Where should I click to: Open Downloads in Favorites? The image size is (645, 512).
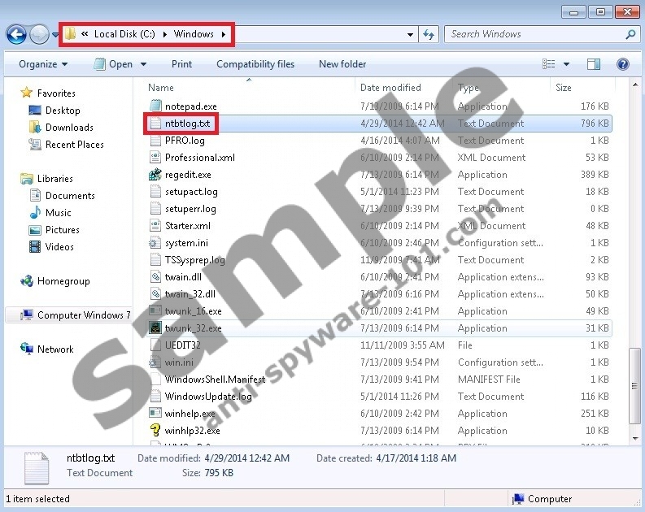coord(69,128)
